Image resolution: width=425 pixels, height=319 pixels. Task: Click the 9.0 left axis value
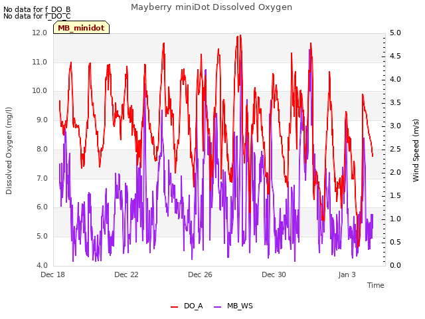[x=42, y=120]
